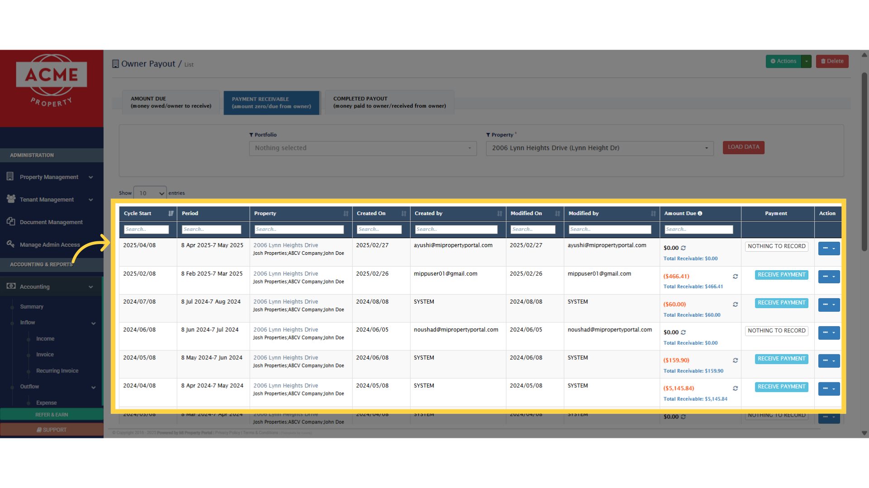Open 2006 Lynn Heights Drive link, 2025/02/08 row
The height and width of the screenshot is (488, 869).
click(x=286, y=274)
